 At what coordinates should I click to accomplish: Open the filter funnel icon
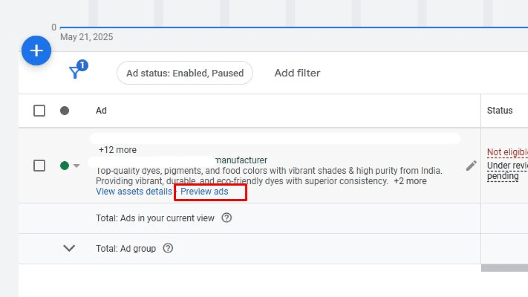pyautogui.click(x=75, y=73)
